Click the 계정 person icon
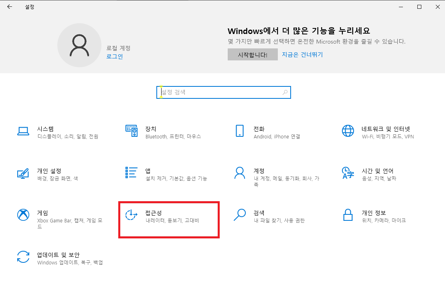 (x=240, y=173)
